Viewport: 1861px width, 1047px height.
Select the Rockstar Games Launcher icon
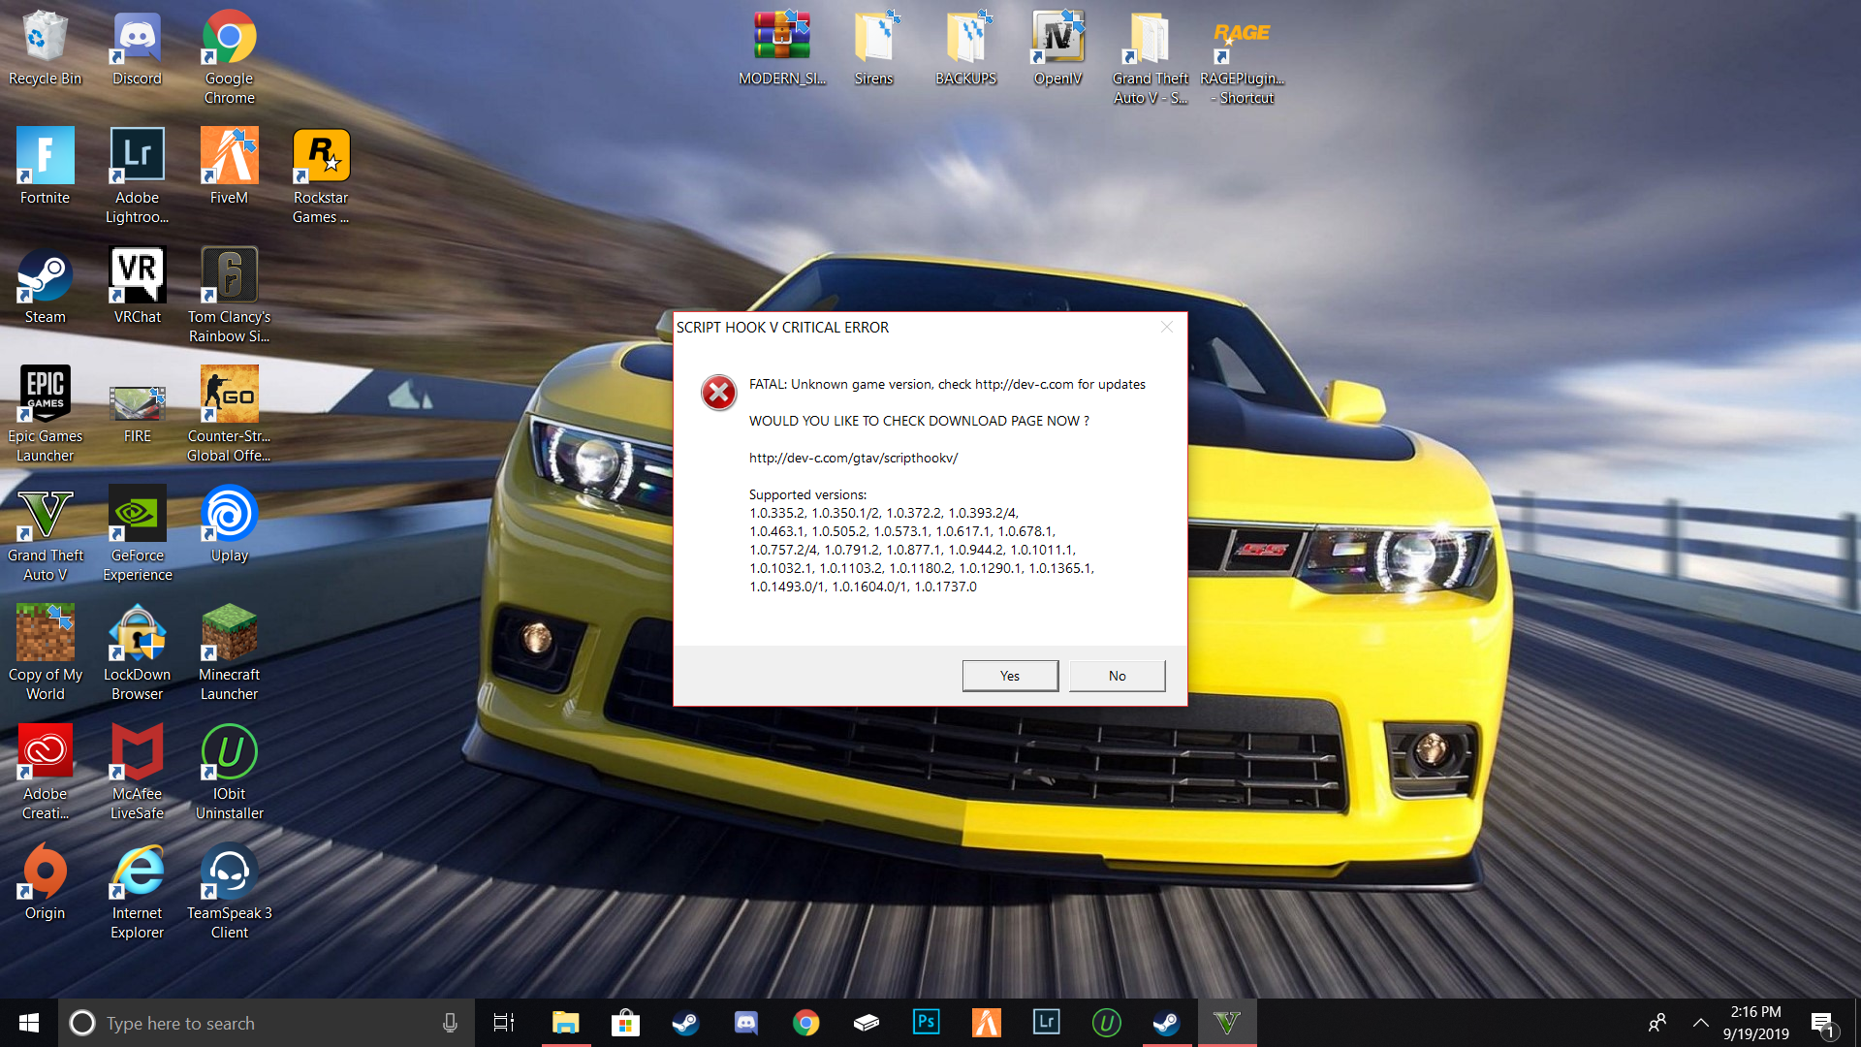[321, 157]
